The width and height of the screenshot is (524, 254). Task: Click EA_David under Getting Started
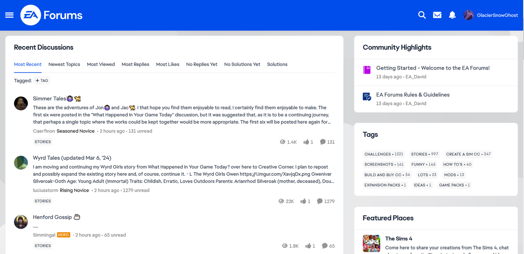click(x=416, y=77)
